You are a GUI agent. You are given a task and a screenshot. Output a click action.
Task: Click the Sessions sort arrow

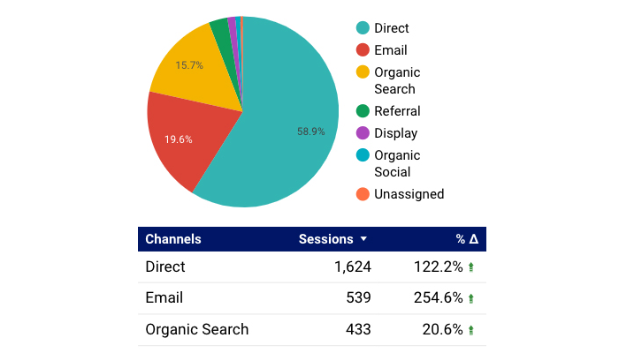pyautogui.click(x=363, y=239)
